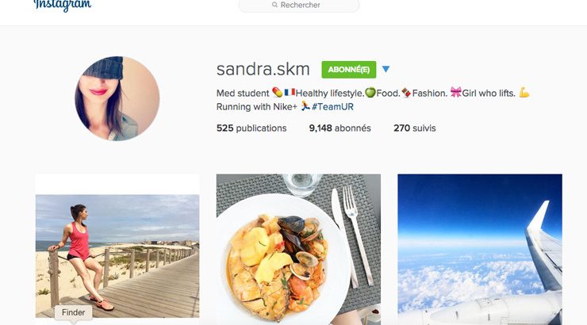Image resolution: width=587 pixels, height=325 pixels.
Task: Click the sandra.skm username heading
Action: [263, 69]
